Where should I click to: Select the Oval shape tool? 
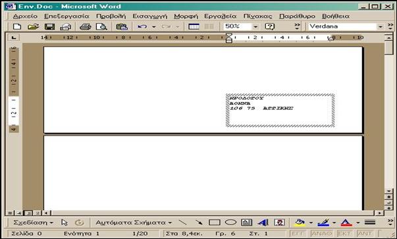[230, 223]
